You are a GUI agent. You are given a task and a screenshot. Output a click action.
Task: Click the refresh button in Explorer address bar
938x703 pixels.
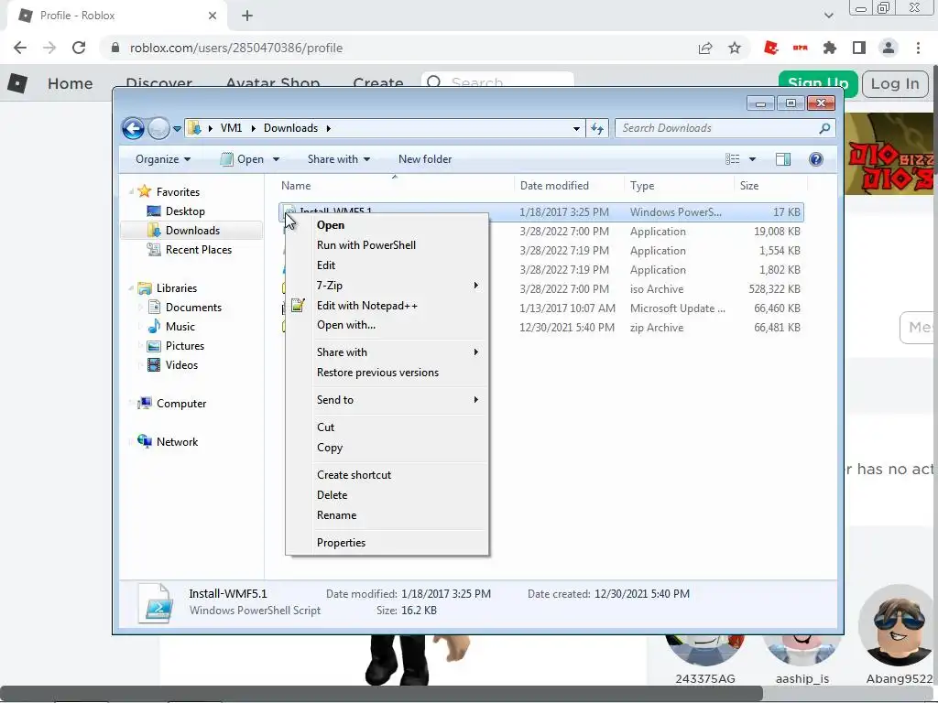click(597, 128)
